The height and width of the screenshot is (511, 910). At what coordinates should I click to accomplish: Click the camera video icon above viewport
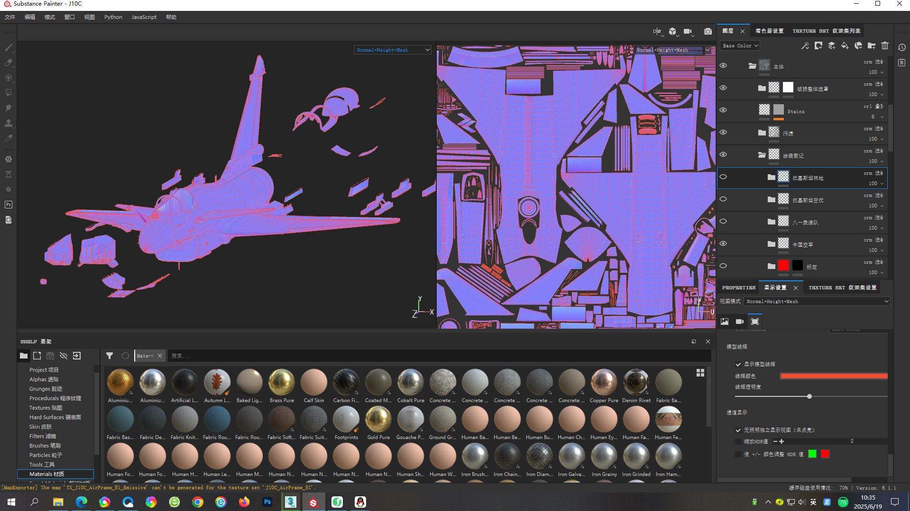pos(689,32)
